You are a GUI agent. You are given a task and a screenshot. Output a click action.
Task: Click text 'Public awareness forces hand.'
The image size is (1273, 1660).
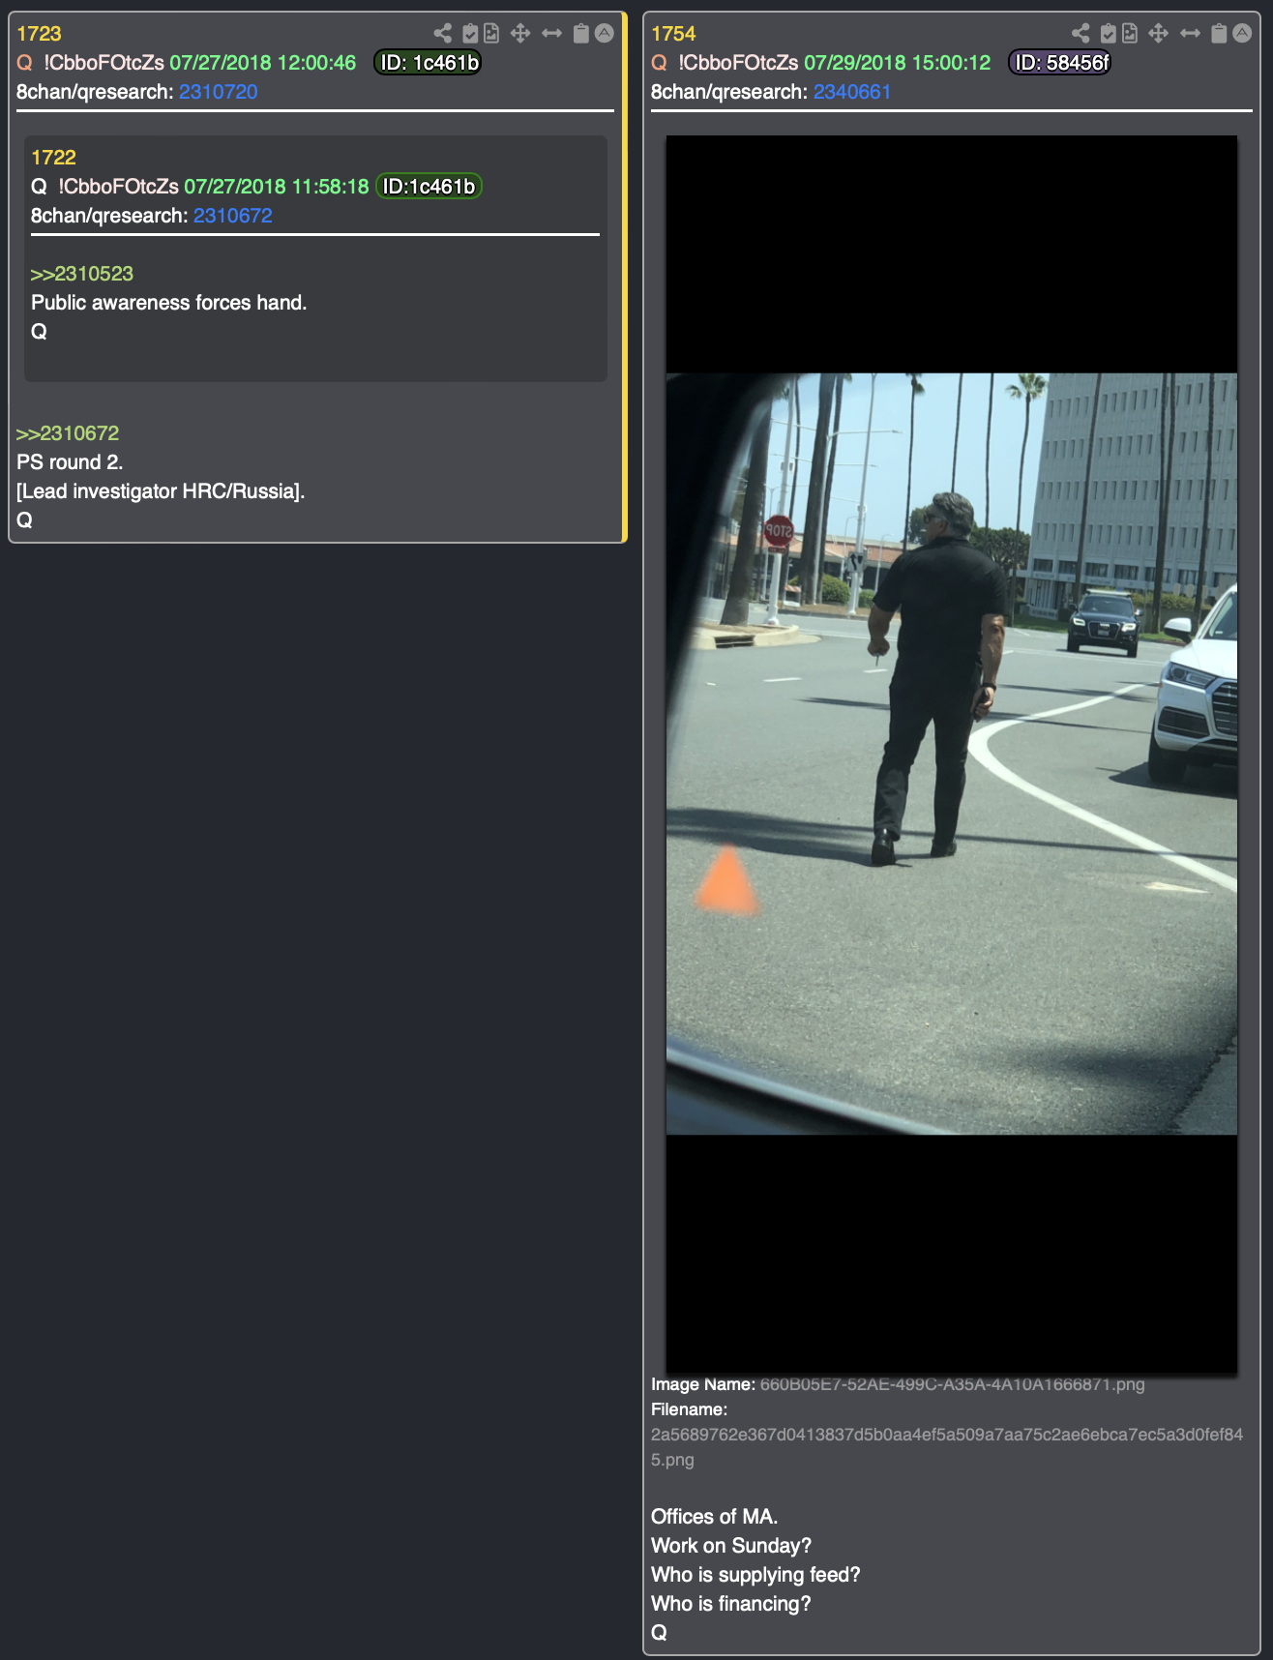(169, 303)
